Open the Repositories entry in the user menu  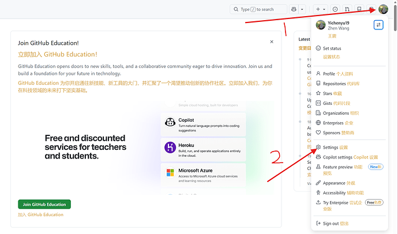[350, 84]
